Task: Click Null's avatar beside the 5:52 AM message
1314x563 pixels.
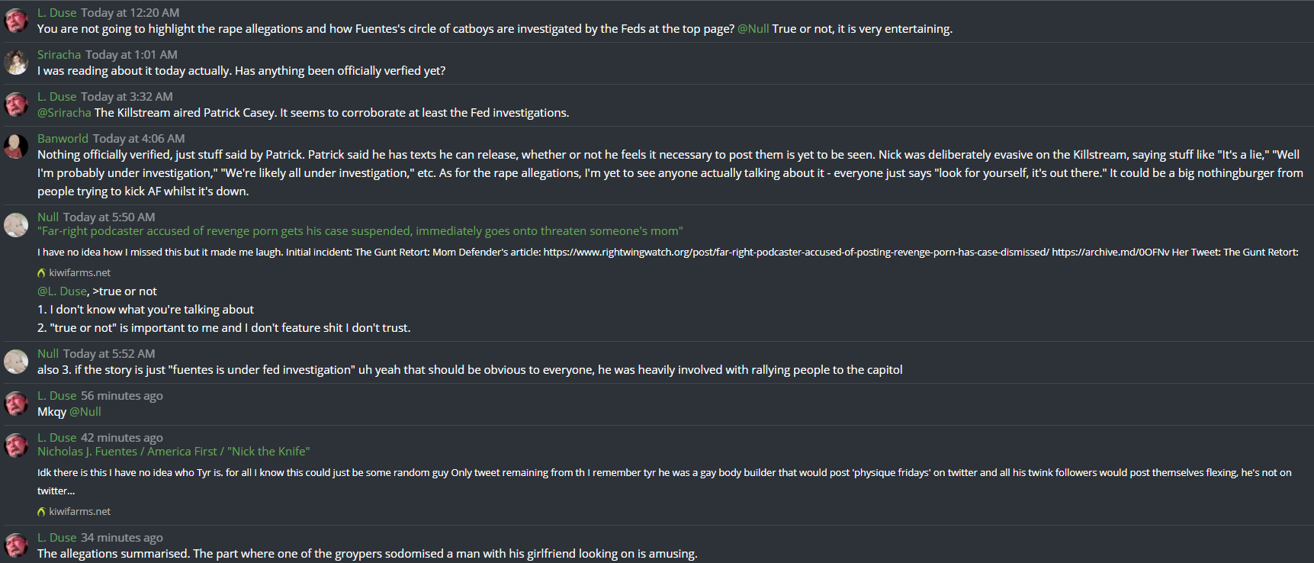Action: coord(16,361)
